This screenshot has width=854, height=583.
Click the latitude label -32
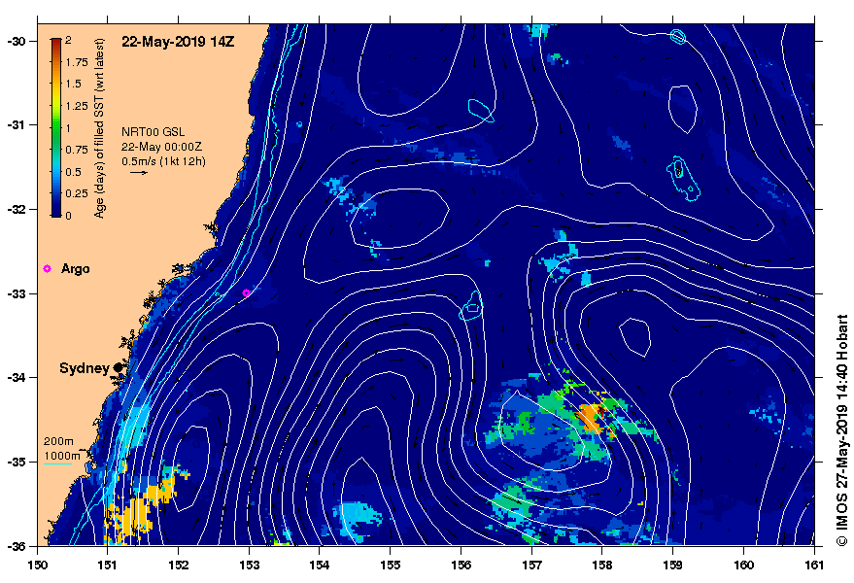pos(15,210)
